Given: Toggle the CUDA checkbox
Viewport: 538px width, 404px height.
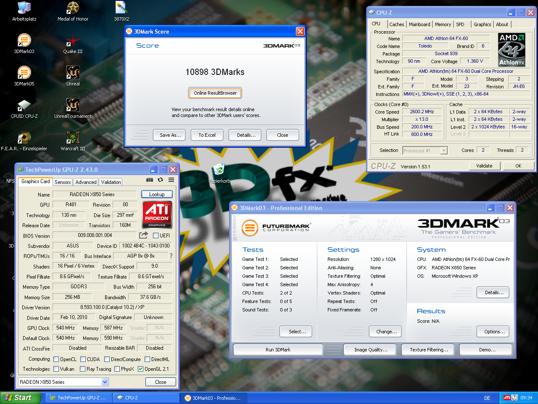Looking at the screenshot, I should pyautogui.click(x=83, y=359).
